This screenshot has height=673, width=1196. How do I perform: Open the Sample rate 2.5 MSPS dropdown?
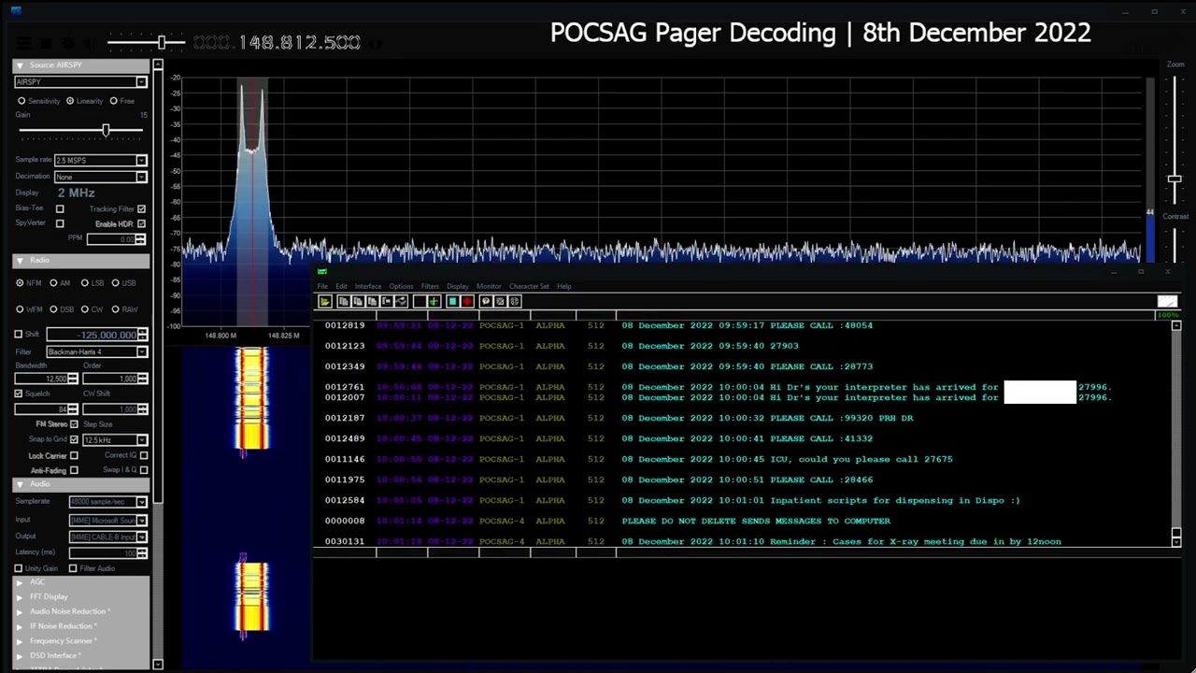[101, 161]
